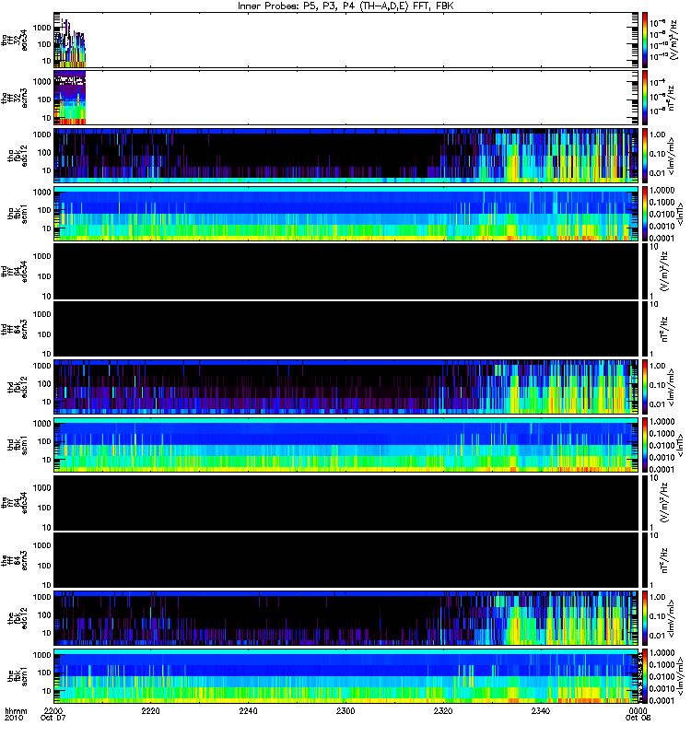
Task: Click the "2340" time axis label
Action: pos(541,710)
